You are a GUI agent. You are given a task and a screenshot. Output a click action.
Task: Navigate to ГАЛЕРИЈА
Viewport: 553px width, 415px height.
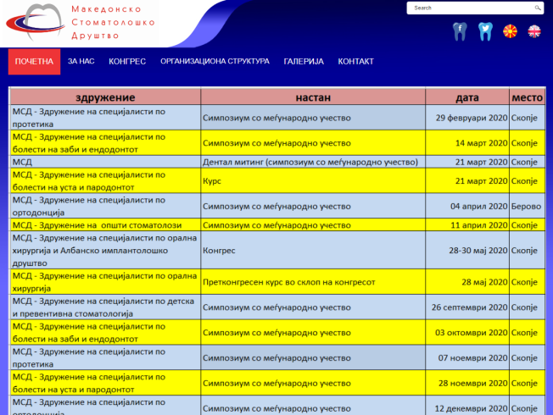coord(304,62)
